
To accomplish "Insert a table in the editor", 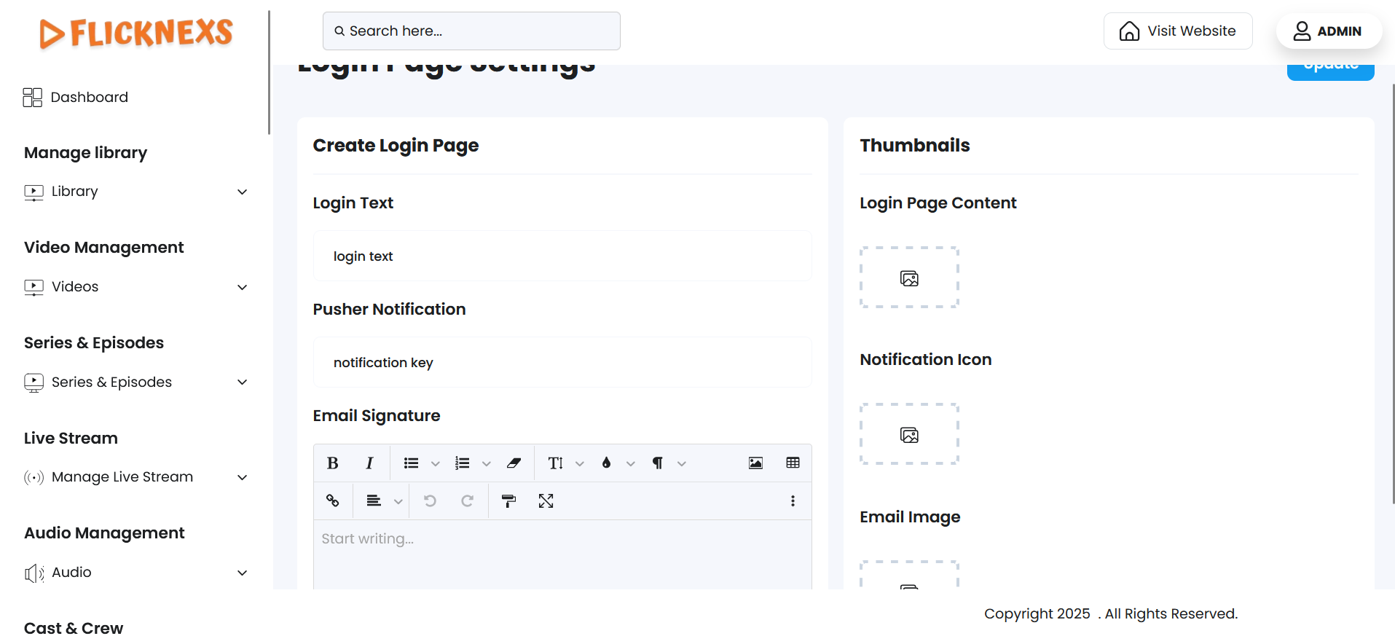I will [x=793, y=463].
